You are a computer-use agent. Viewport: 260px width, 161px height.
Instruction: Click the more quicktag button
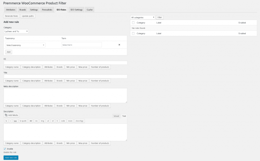(x=70, y=121)
